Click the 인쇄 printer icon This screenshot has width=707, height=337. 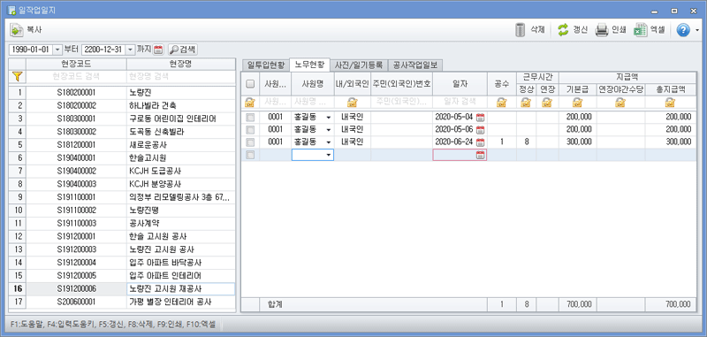602,30
